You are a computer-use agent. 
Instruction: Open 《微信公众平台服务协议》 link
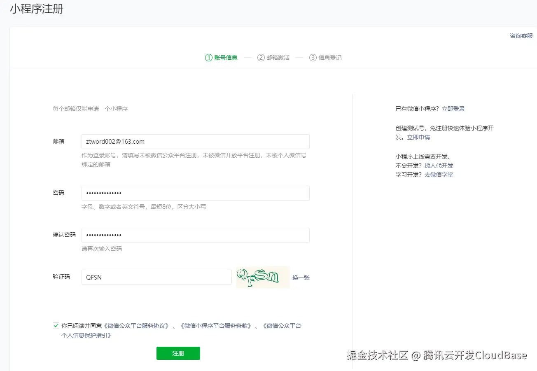point(137,326)
